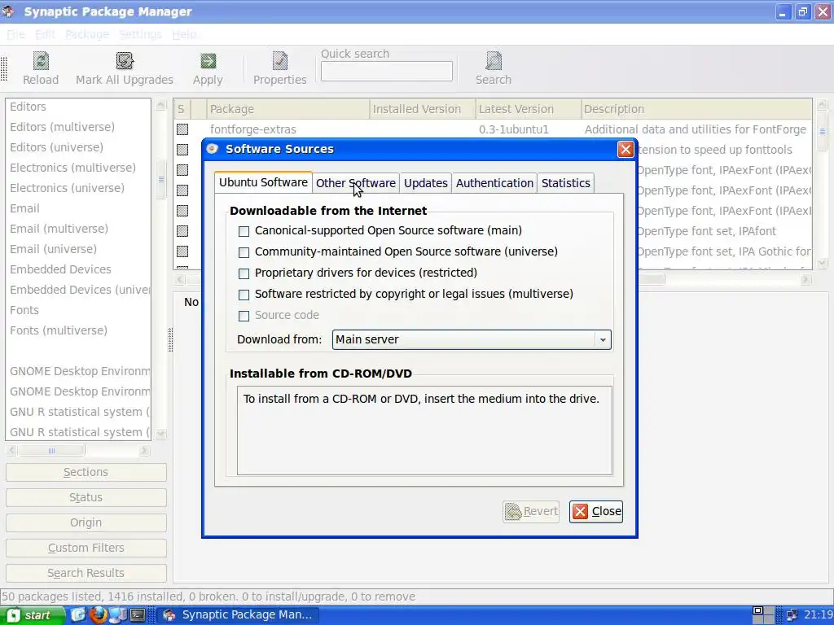Screen dimensions: 834x625
Task: Click the Search toolbar icon
Action: (494, 61)
